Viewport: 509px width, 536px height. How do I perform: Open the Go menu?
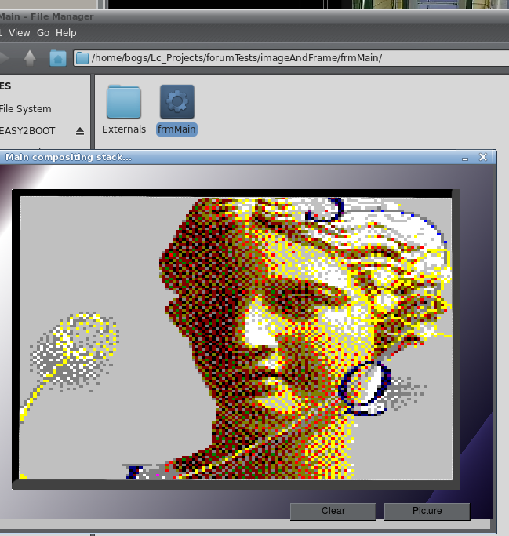43,33
